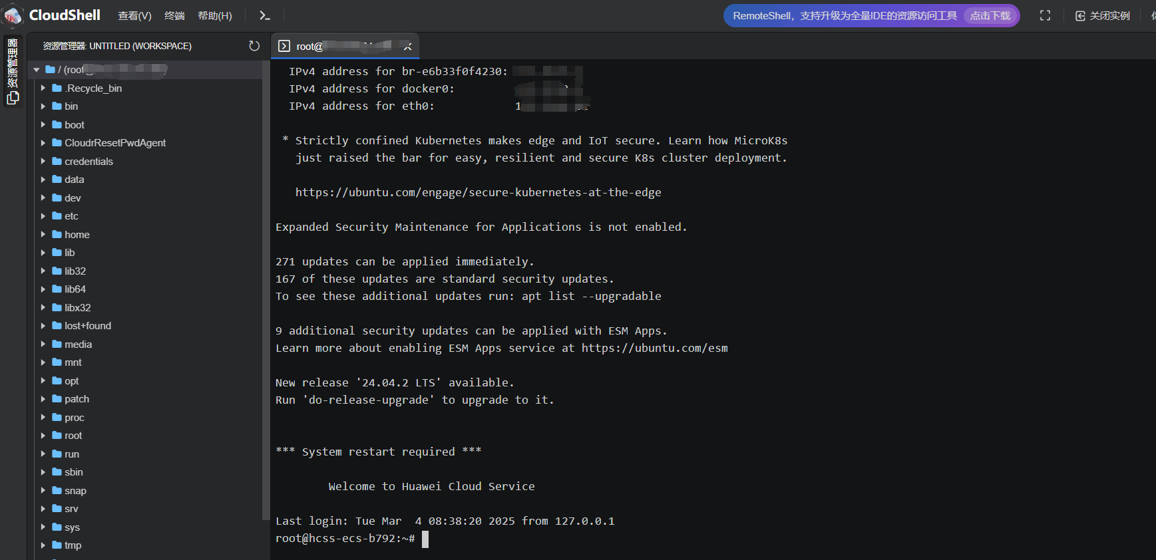The height and width of the screenshot is (560, 1156).
Task: Select the lib64 folder icon
Action: click(57, 289)
